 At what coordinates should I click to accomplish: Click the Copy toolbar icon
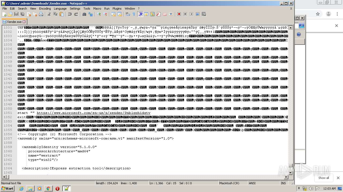coord(55,14)
